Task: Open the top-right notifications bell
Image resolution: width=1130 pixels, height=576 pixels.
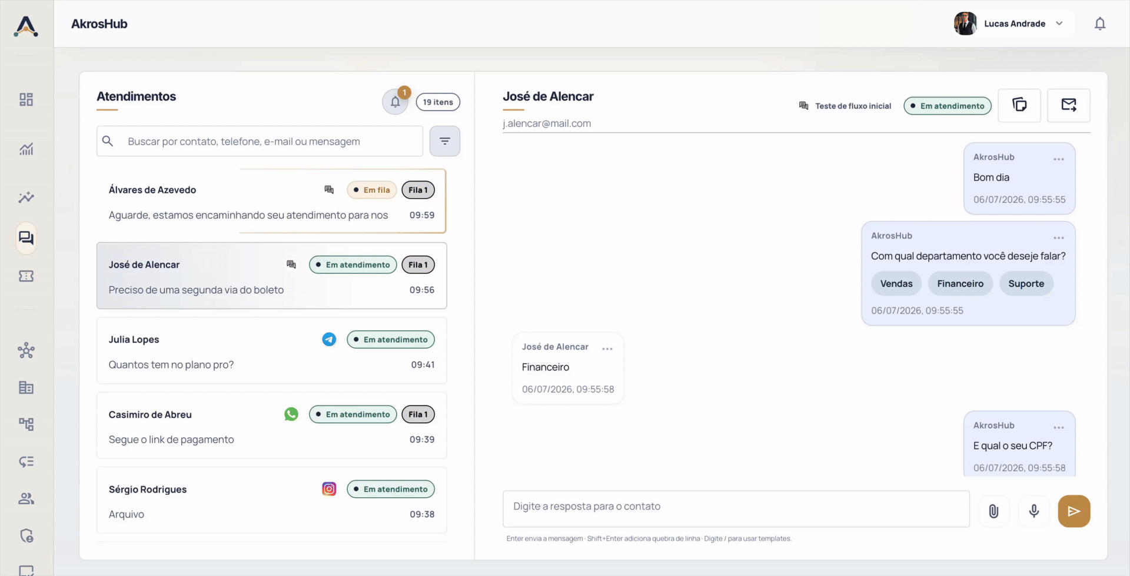Action: coord(1100,24)
